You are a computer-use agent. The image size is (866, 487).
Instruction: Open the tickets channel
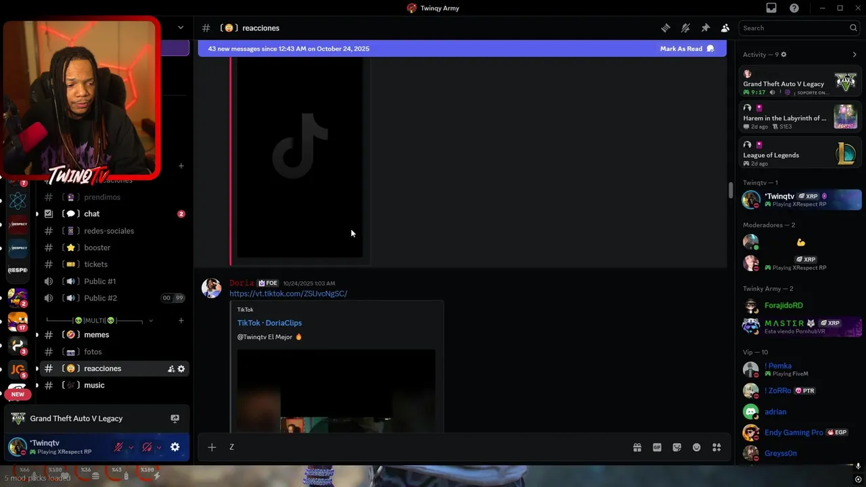pyautogui.click(x=114, y=264)
